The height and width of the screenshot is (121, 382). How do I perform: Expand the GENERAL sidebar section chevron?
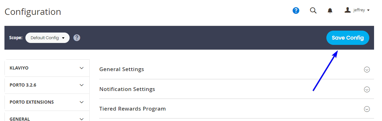tap(82, 119)
